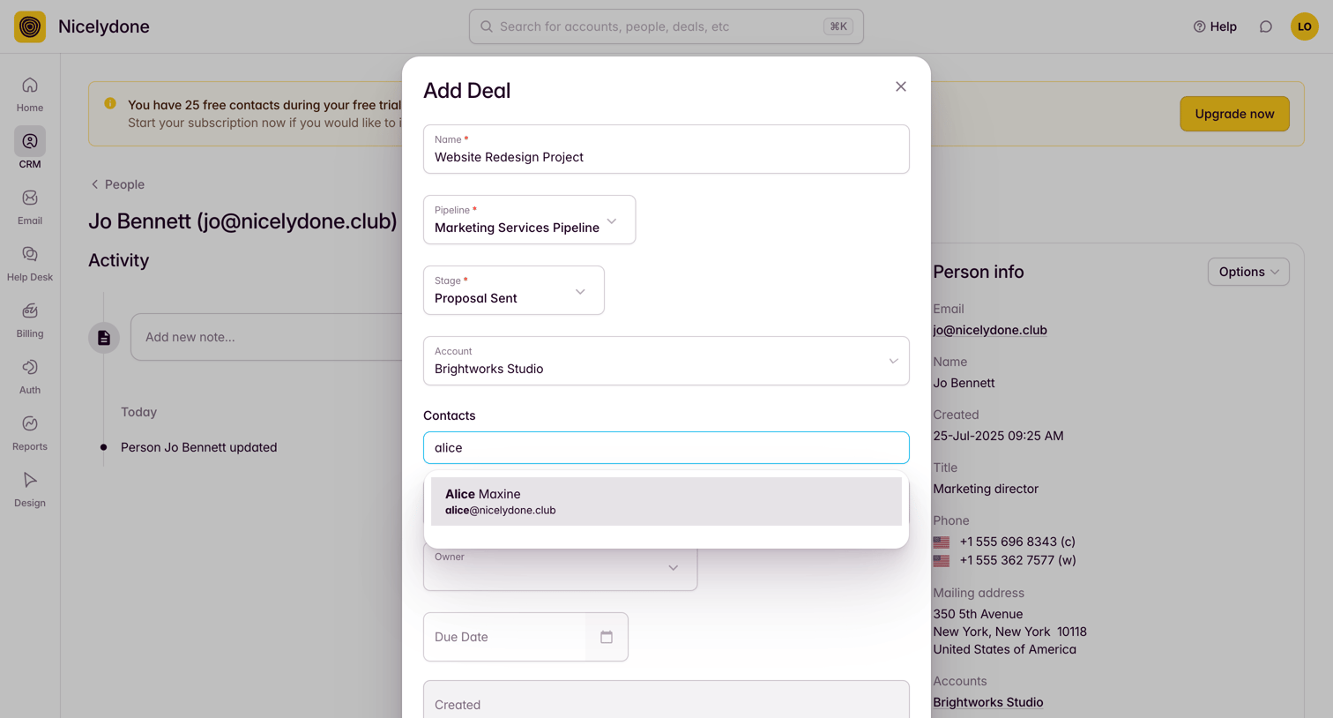This screenshot has height=718, width=1333.
Task: Expand the Pipeline dropdown
Action: point(529,220)
